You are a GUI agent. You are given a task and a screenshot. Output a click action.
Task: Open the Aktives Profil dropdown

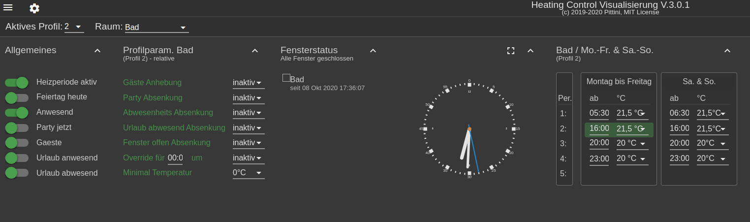tap(74, 27)
